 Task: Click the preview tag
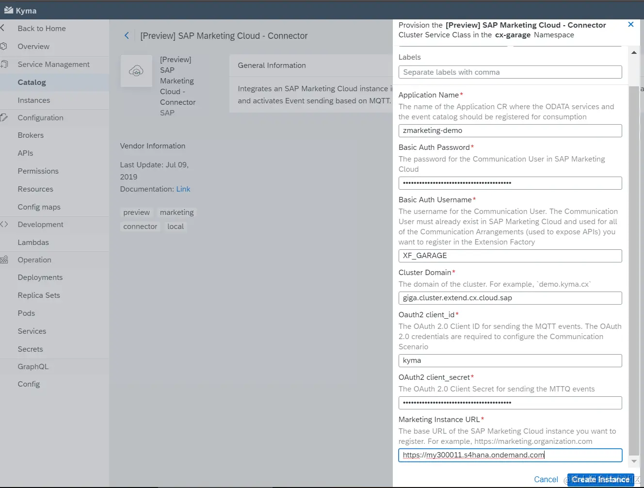click(x=136, y=212)
